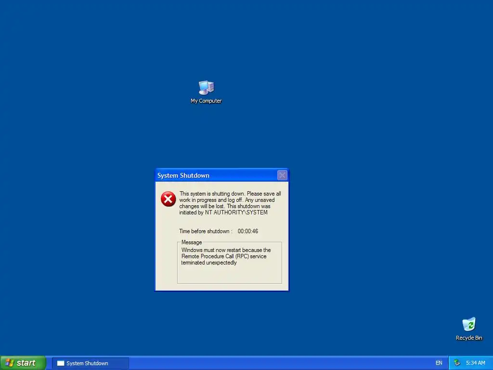Click the red error icon in System Shutdown

168,199
